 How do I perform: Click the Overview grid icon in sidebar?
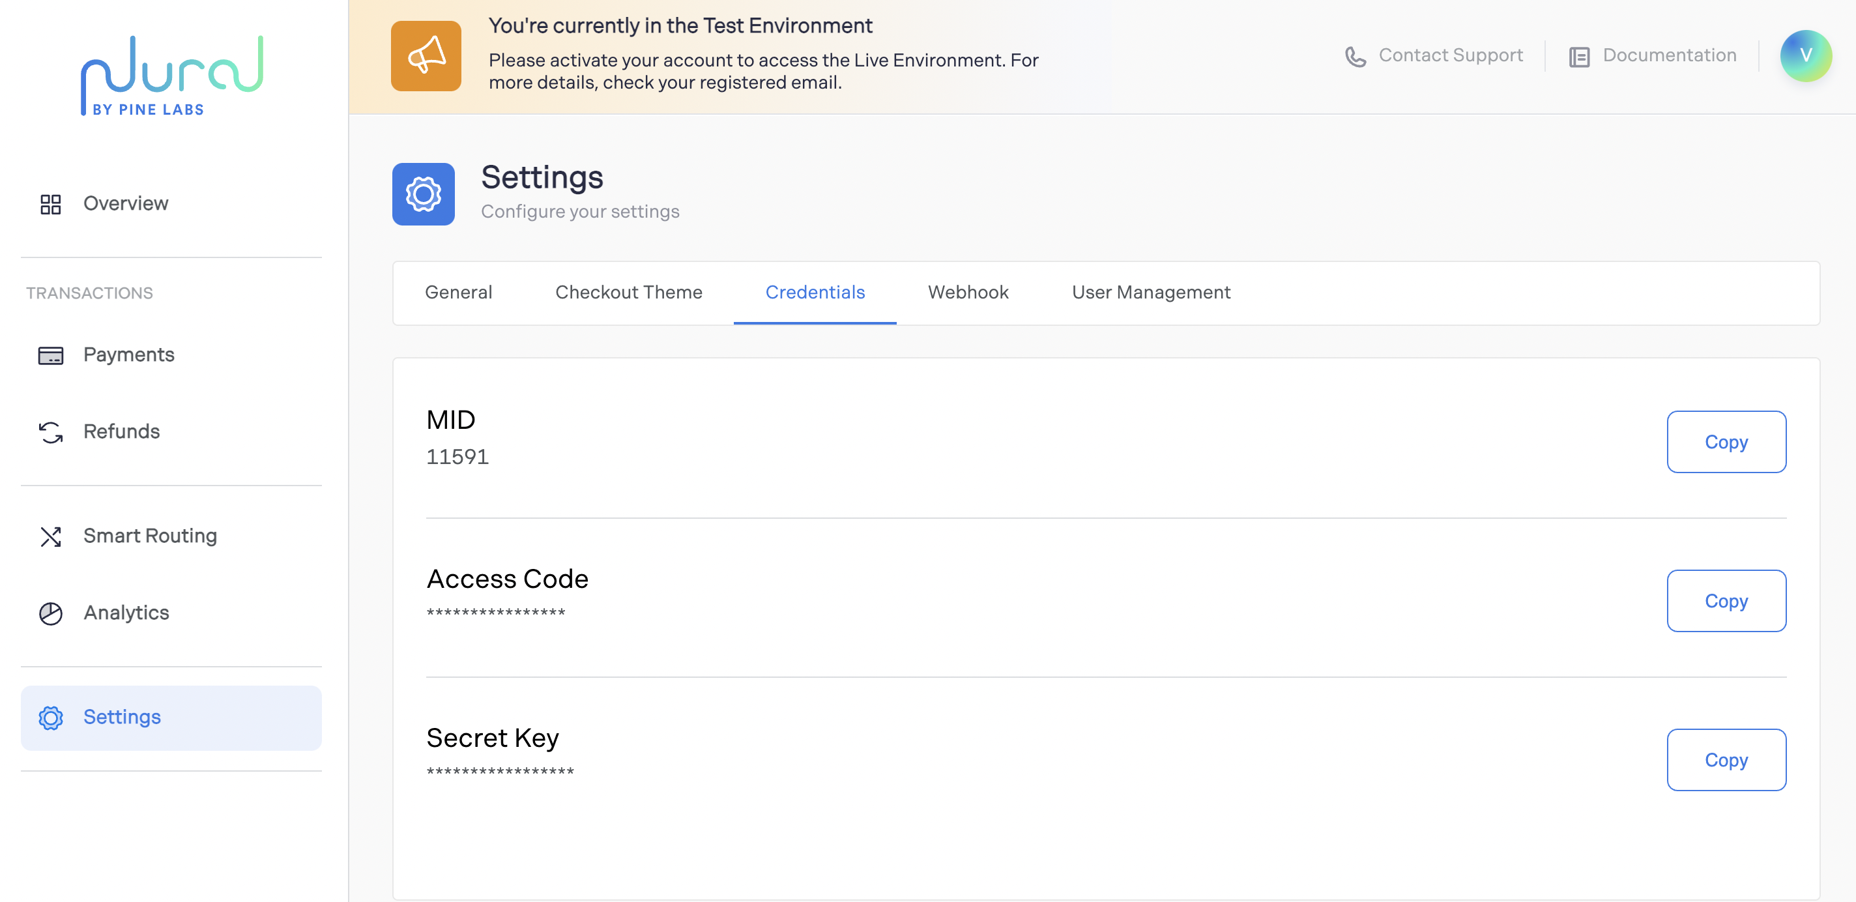[x=50, y=204]
